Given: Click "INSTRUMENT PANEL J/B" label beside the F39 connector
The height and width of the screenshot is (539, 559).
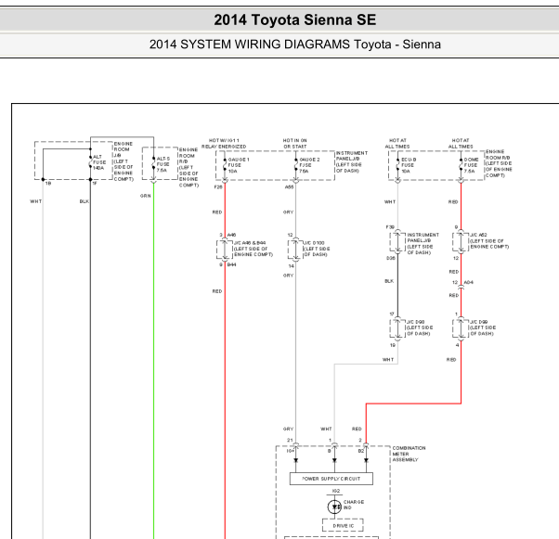Looking at the screenshot, I should pyautogui.click(x=422, y=244).
